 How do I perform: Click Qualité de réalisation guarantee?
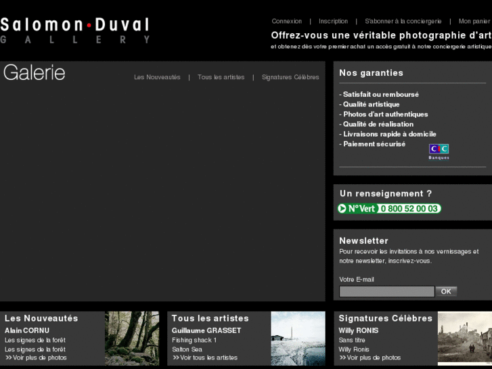[x=376, y=124]
